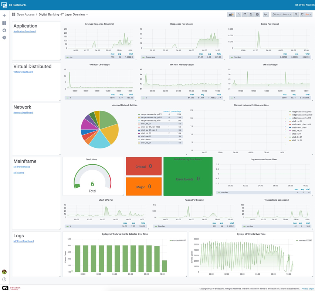This screenshot has width=315, height=291.
Task: Open the Explore compass icon in sidebar
Action: coord(4,30)
